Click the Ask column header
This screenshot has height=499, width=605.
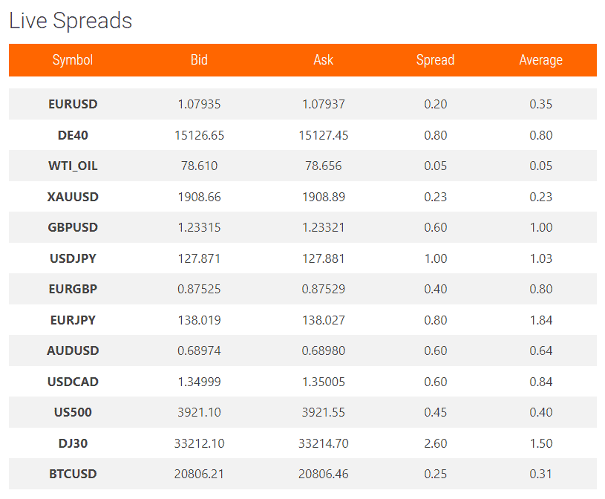pos(324,60)
